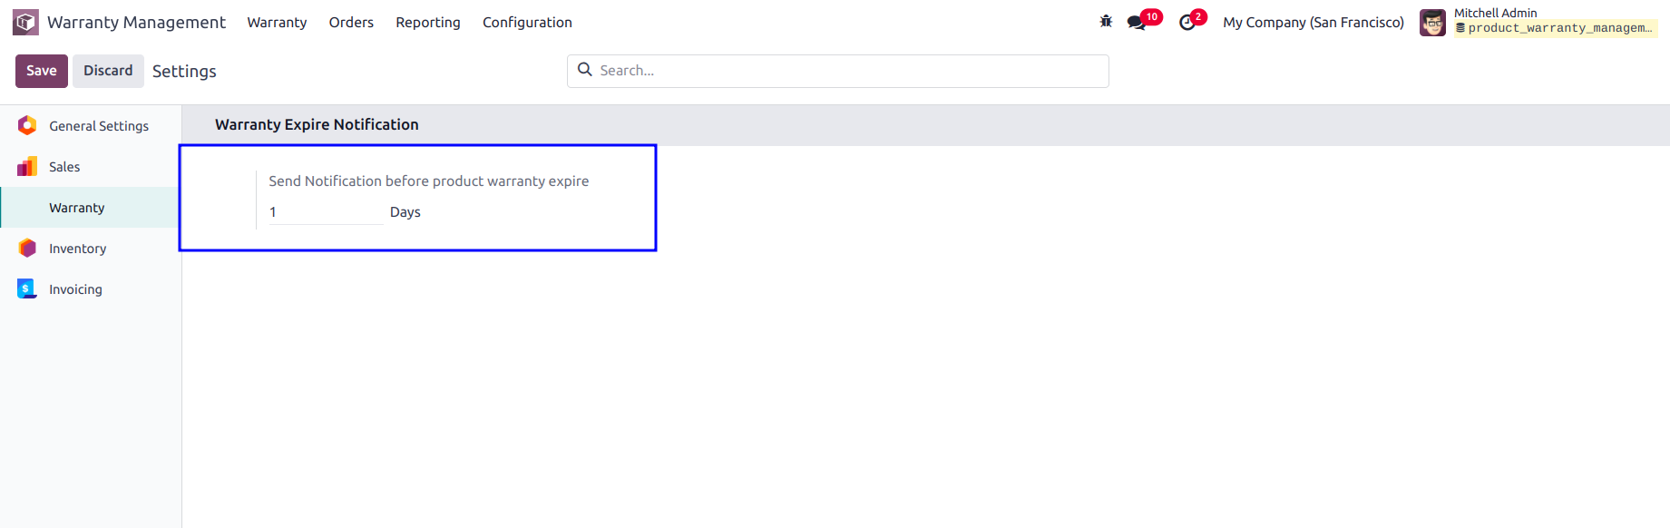Expand the Configuration menu
The image size is (1670, 528).
click(x=527, y=23)
